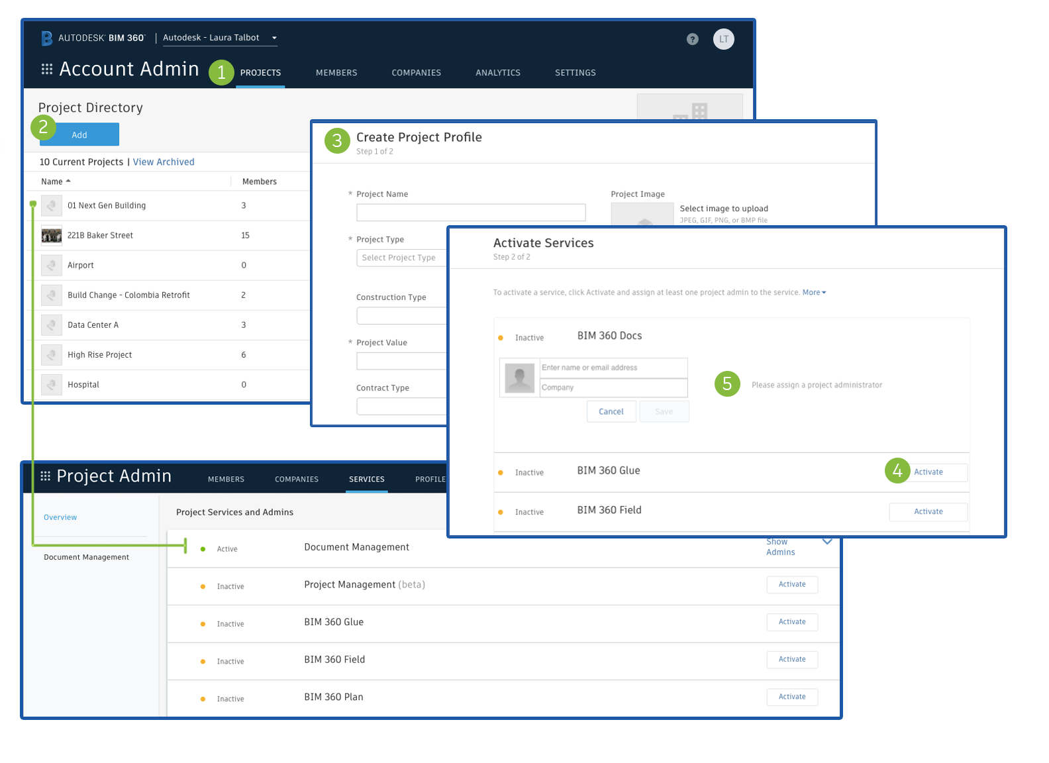Open the Project Admin module grid icon
The height and width of the screenshot is (763, 1049).
46,476
